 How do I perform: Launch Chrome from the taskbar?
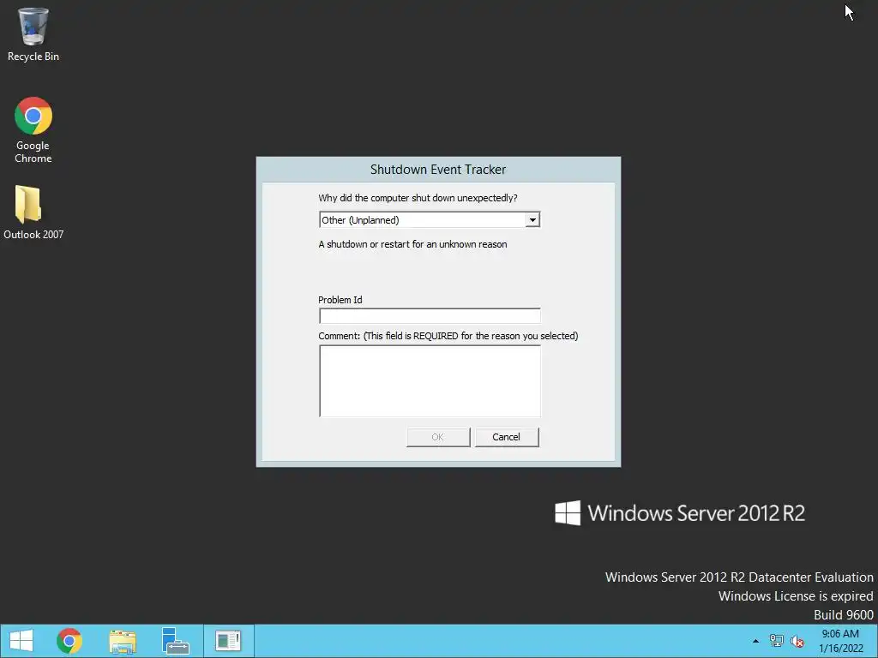click(x=69, y=641)
